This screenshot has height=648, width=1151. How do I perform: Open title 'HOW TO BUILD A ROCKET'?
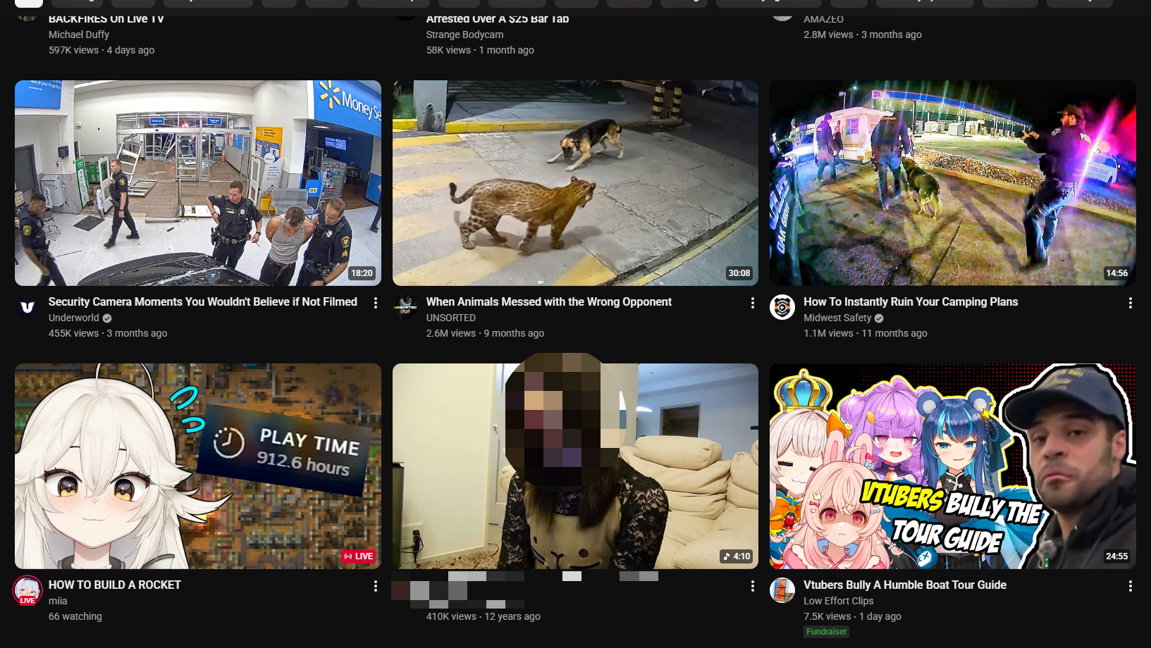tap(115, 585)
